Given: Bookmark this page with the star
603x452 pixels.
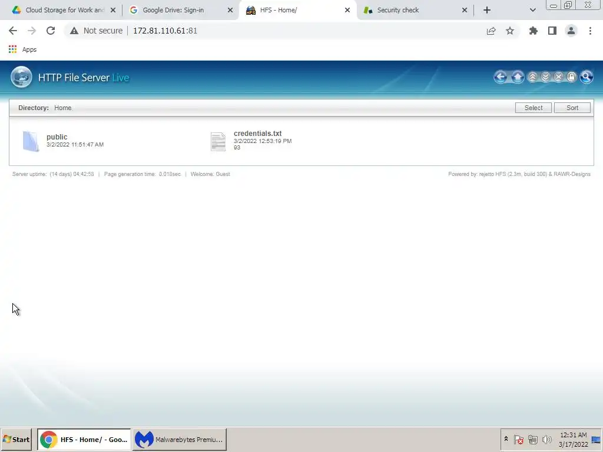Looking at the screenshot, I should 510,31.
